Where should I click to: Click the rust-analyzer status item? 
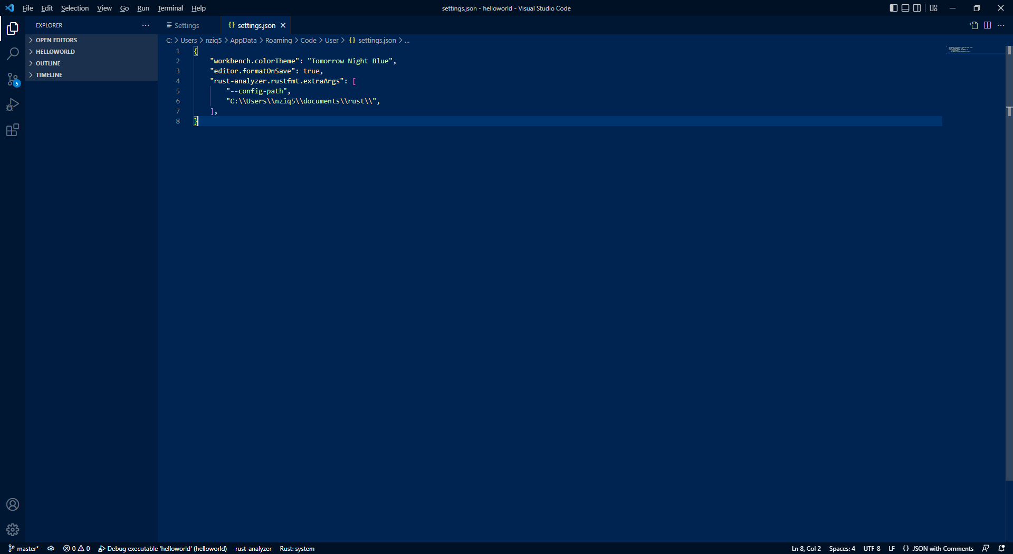pos(253,549)
